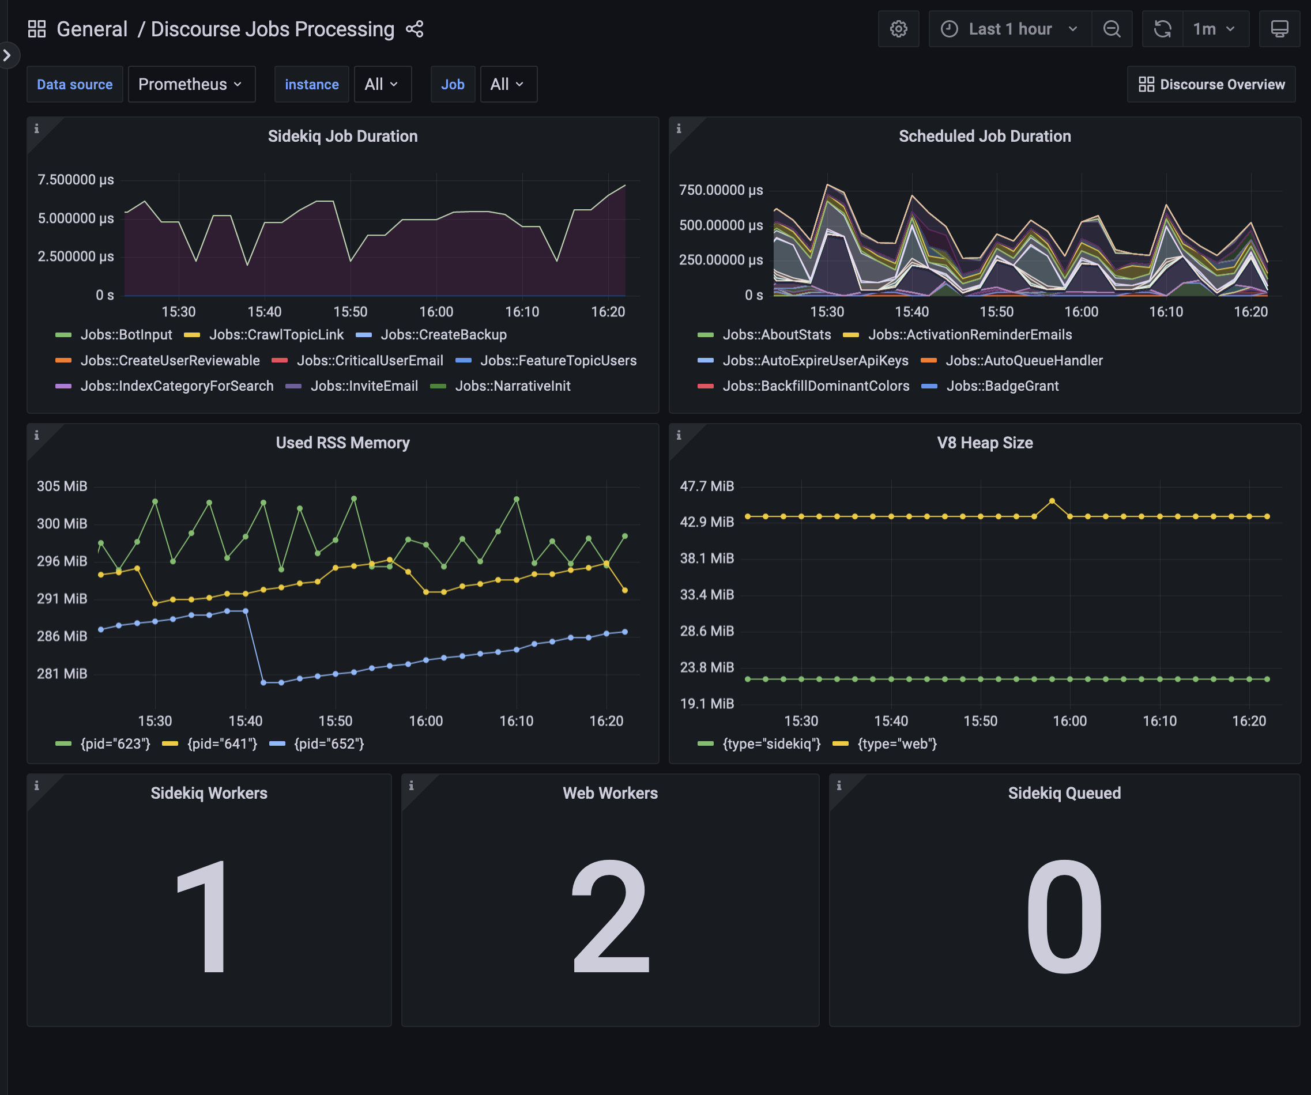Enable TV kiosk mode via monitor icon
Screen dimensions: 1311x1095
coord(1280,28)
